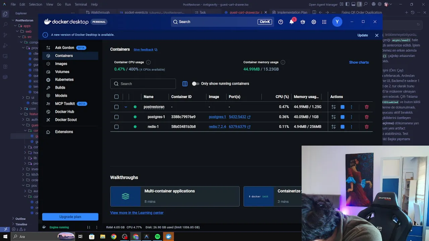429x241 pixels.
Task: Switch to the socket-events.ts tab
Action: (152, 12)
